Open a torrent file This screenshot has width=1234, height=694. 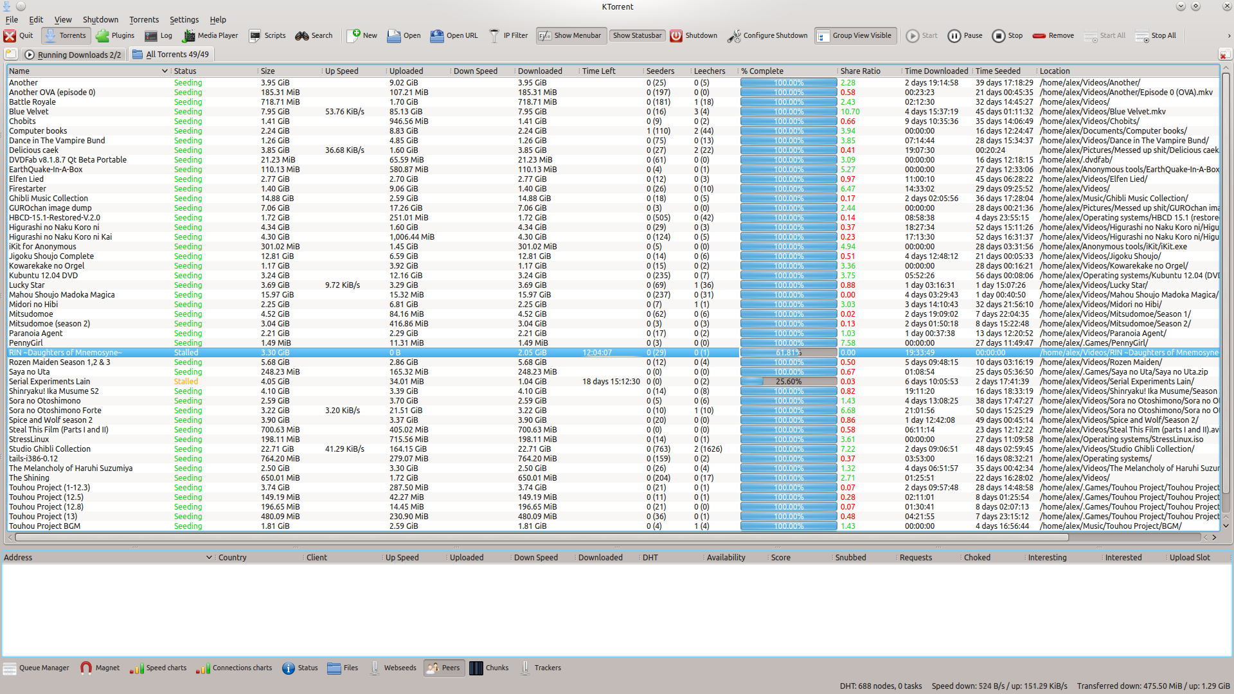[x=404, y=36]
